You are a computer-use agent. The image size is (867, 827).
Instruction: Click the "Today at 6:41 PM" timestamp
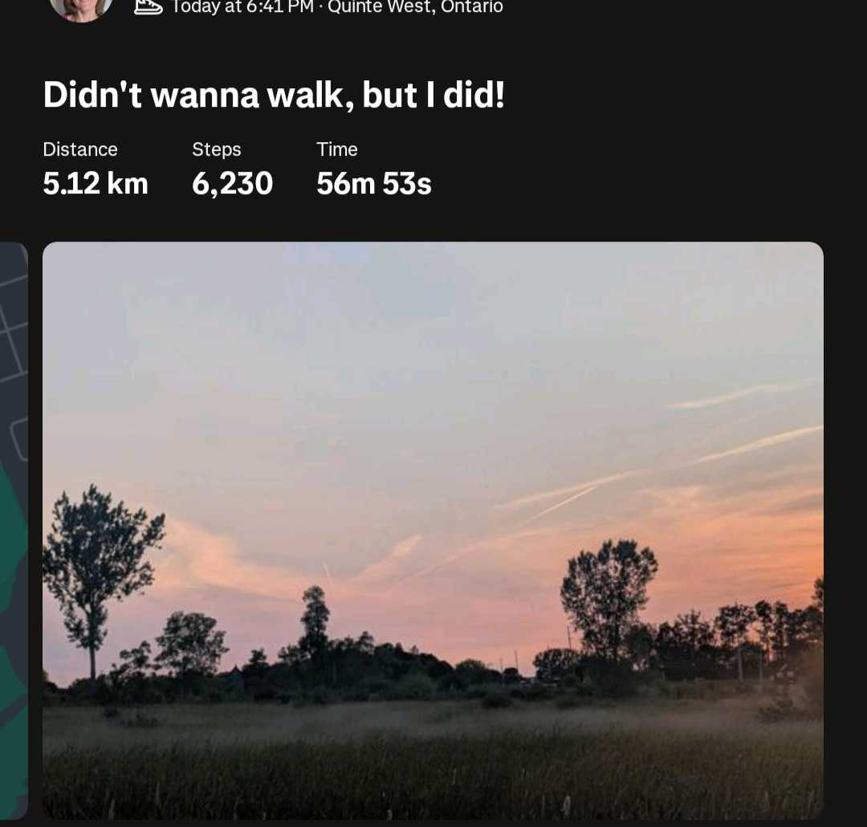coord(242,7)
